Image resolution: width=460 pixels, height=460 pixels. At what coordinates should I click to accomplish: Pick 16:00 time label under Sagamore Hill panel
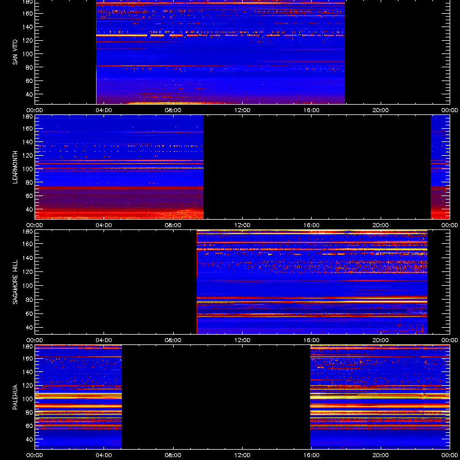311,340
